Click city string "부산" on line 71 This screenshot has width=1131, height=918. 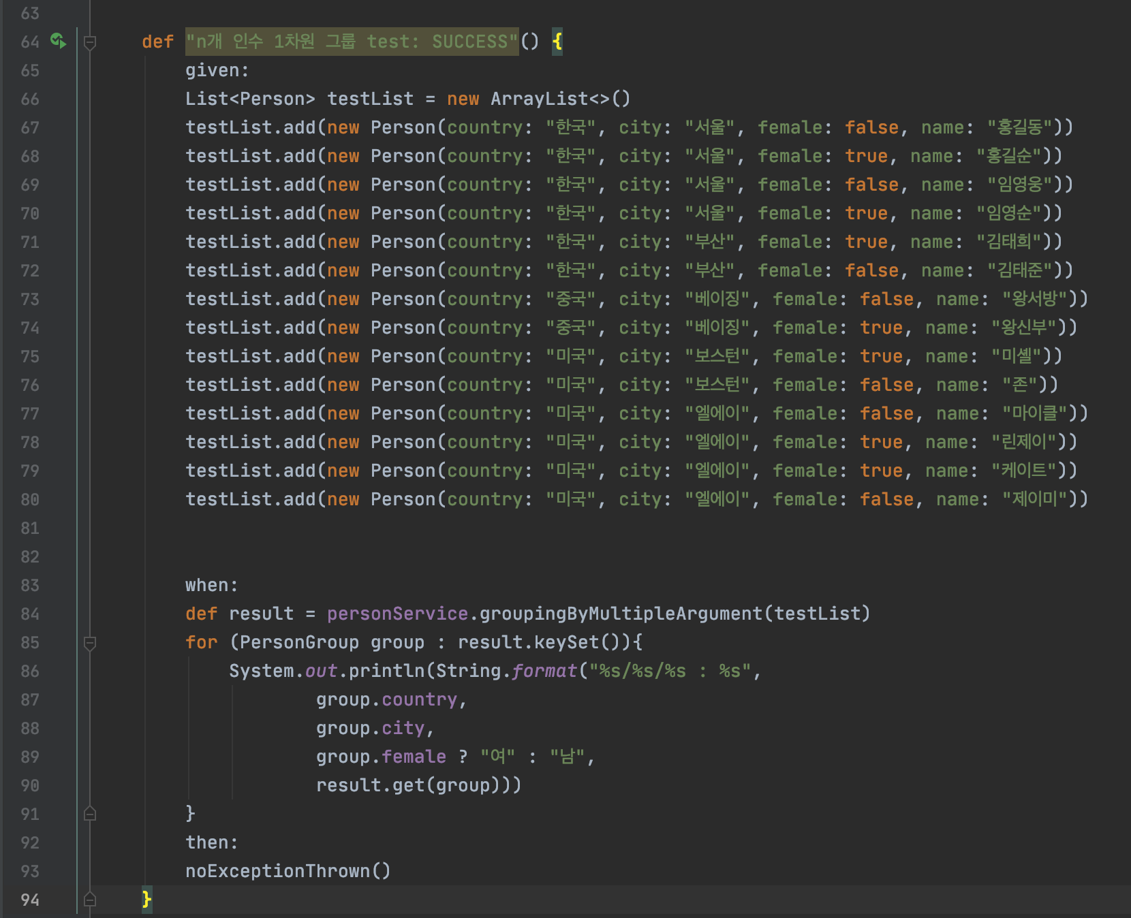tap(710, 242)
